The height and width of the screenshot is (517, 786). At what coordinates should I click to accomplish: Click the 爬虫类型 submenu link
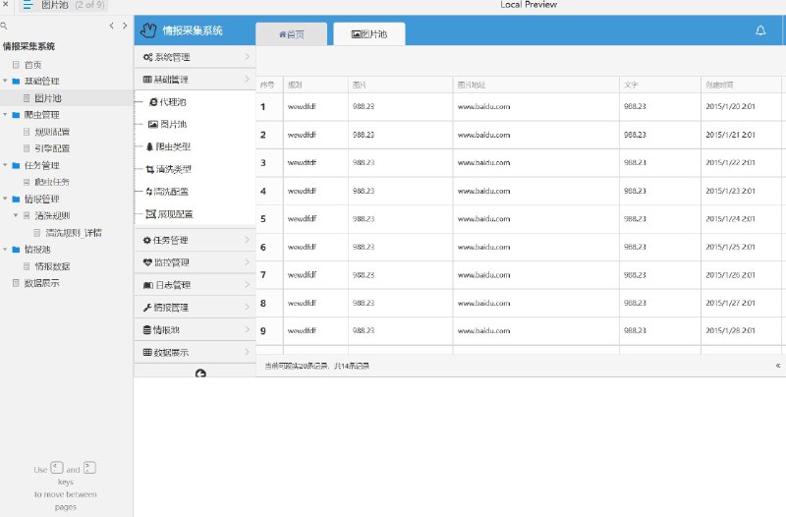click(x=174, y=146)
